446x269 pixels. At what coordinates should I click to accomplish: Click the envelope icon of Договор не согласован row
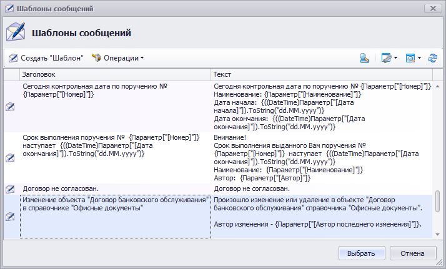pos(10,188)
